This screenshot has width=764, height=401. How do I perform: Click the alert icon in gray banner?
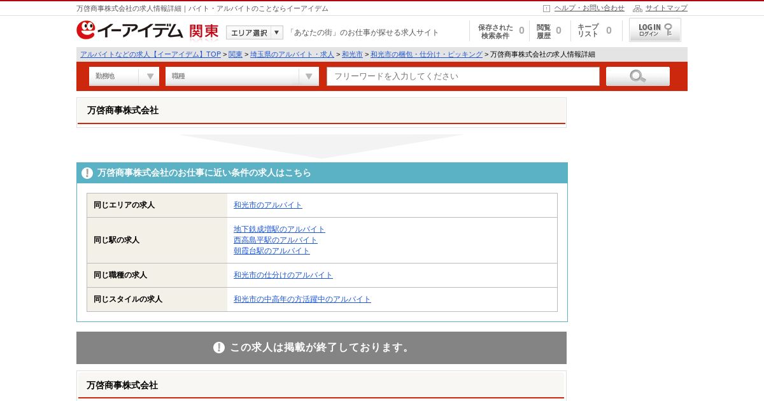click(x=219, y=348)
